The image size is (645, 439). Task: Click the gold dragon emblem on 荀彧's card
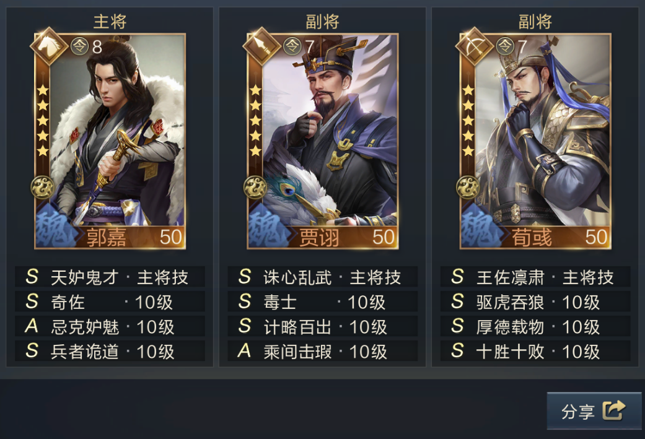coord(468,188)
